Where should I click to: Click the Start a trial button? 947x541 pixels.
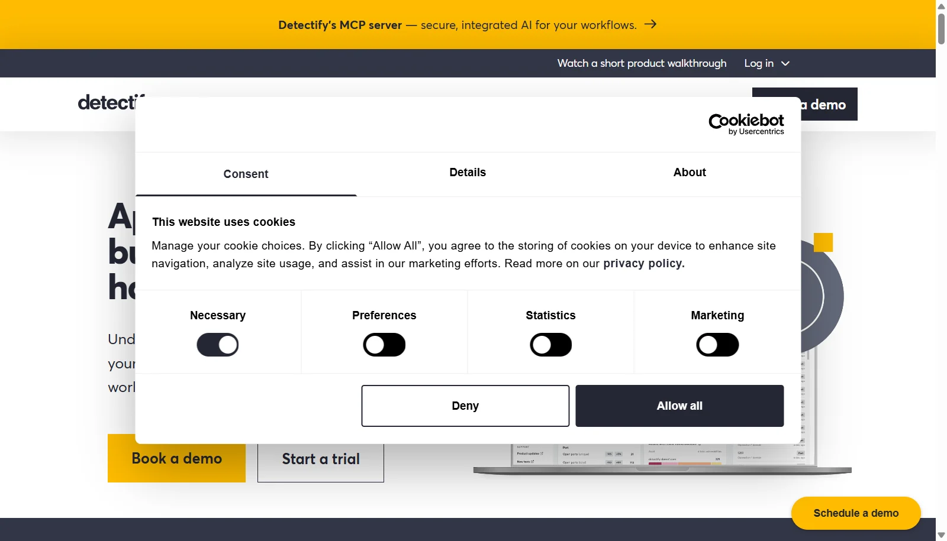pos(321,462)
